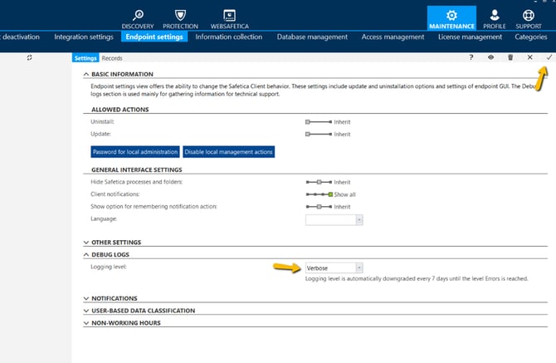Click the trash icon in the toolbar
This screenshot has height=363, width=556.
510,57
